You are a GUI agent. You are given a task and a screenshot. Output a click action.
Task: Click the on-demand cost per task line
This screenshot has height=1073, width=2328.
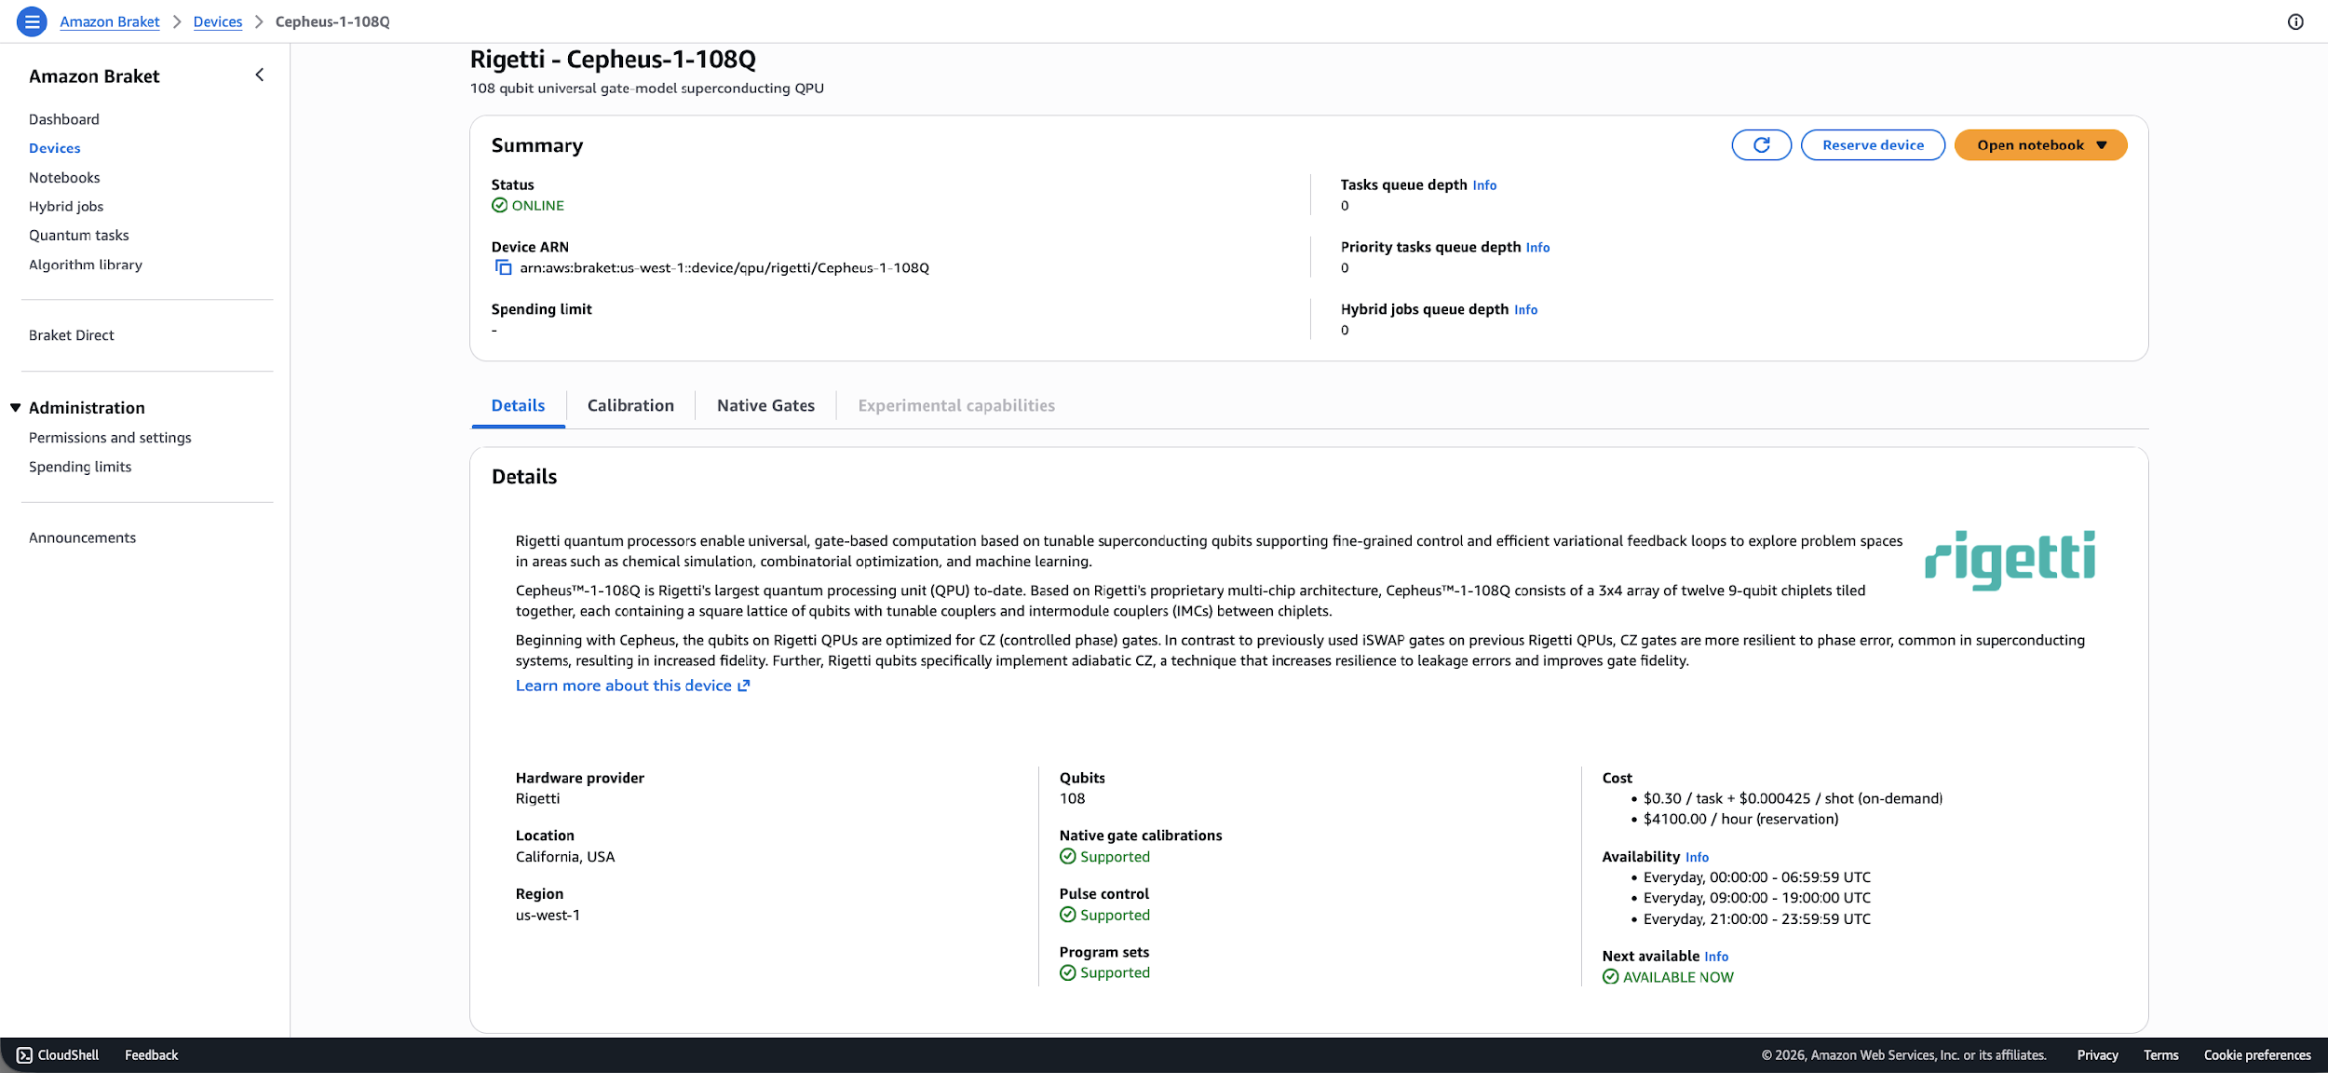coord(1793,799)
